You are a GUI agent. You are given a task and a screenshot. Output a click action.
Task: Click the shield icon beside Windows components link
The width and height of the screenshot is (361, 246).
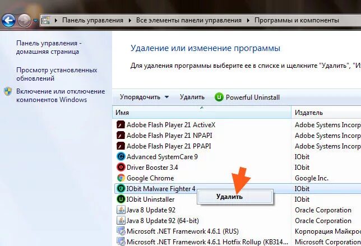(x=8, y=91)
